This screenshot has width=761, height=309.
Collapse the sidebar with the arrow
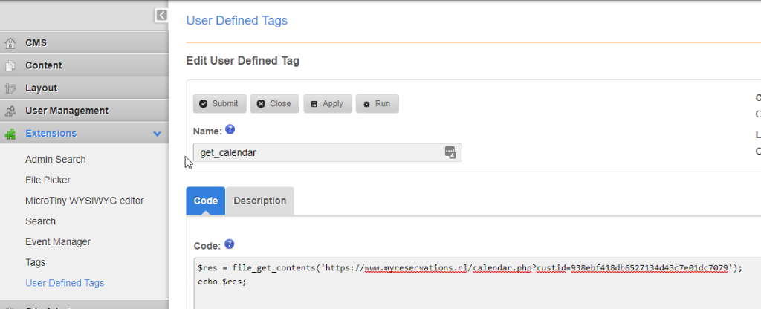[161, 15]
